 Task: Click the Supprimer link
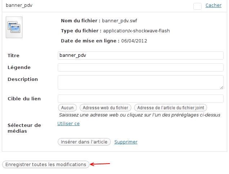point(126,142)
